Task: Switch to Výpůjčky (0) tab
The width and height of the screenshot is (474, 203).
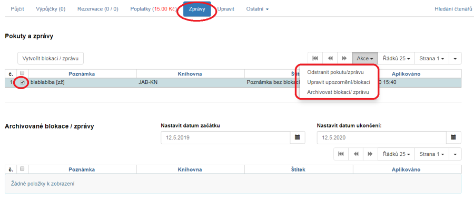Action: click(51, 9)
